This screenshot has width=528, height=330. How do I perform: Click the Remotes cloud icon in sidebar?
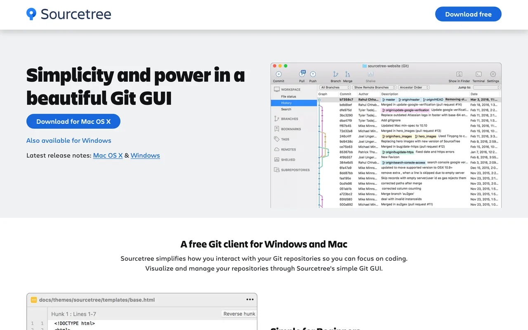tap(276, 149)
